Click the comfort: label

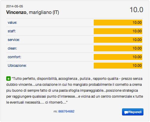pyautogui.click(x=15, y=57)
